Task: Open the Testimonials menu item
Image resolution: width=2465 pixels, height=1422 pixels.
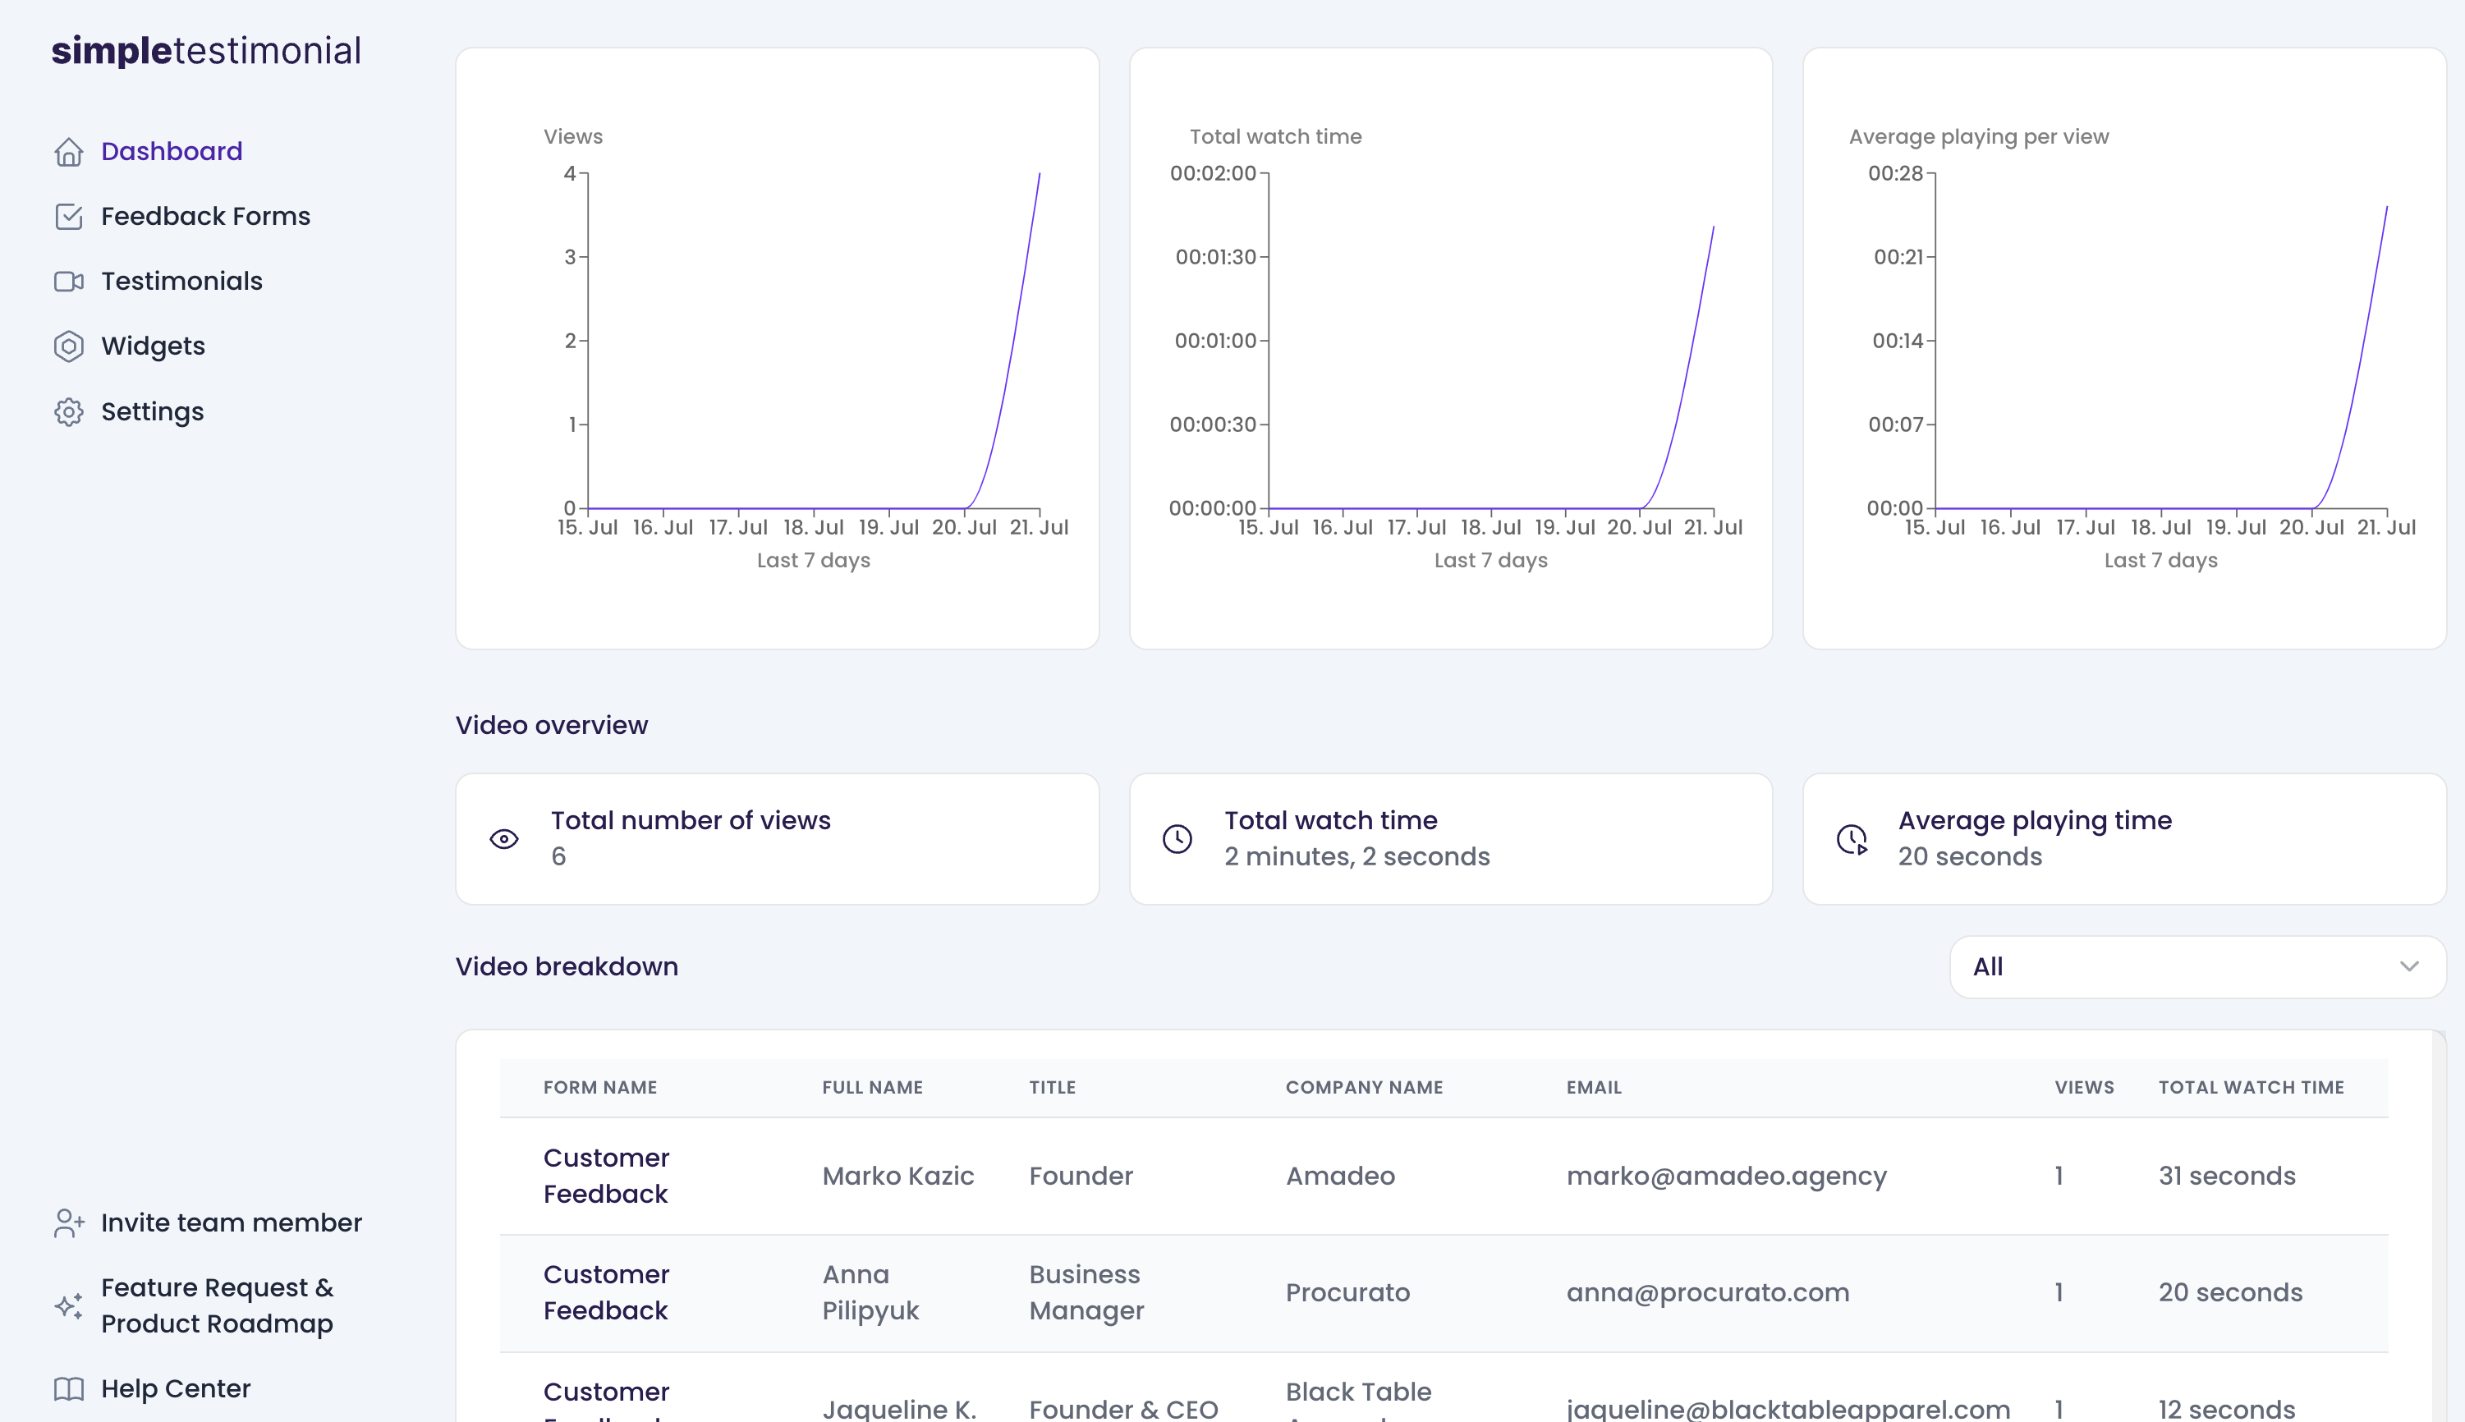Action: click(181, 282)
